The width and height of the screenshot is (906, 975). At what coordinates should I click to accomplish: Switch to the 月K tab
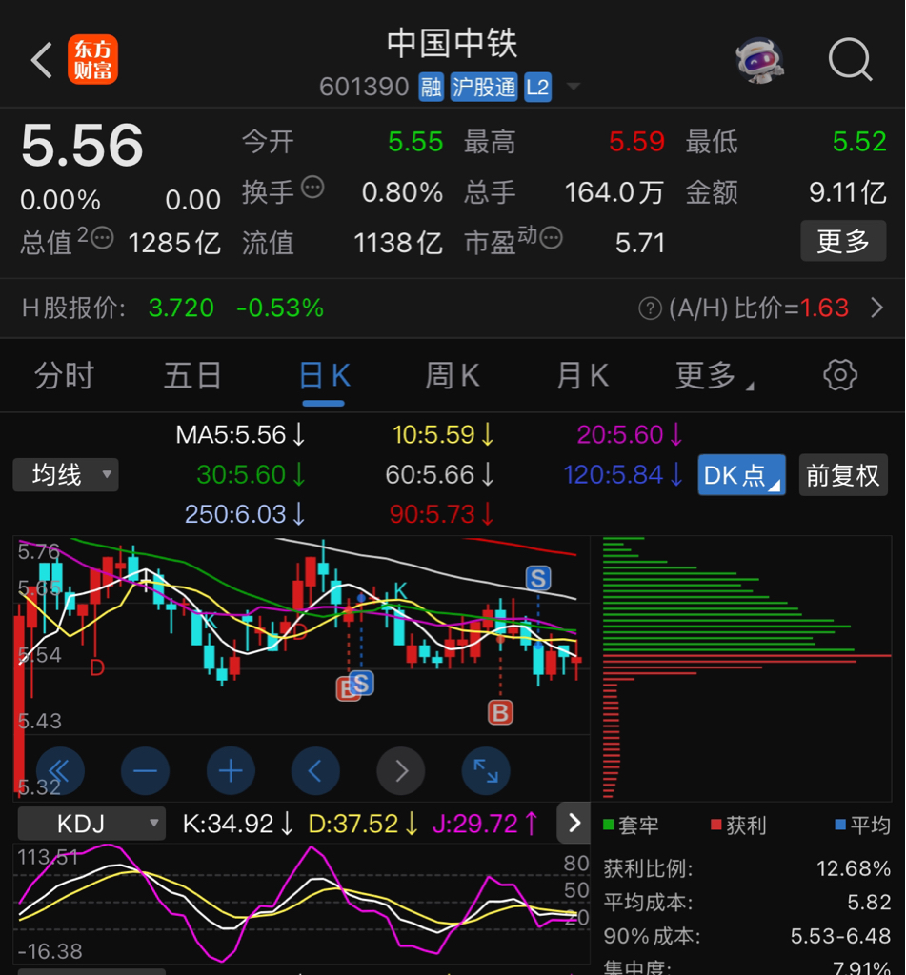pyautogui.click(x=582, y=375)
